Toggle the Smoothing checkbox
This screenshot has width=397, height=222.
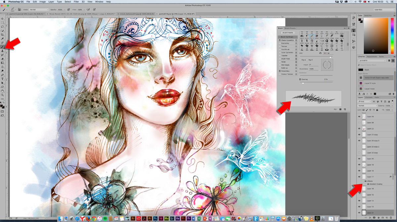[280, 71]
